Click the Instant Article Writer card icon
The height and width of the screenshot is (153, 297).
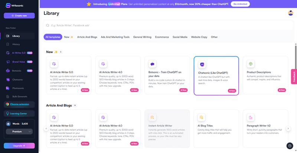click(x=152, y=117)
